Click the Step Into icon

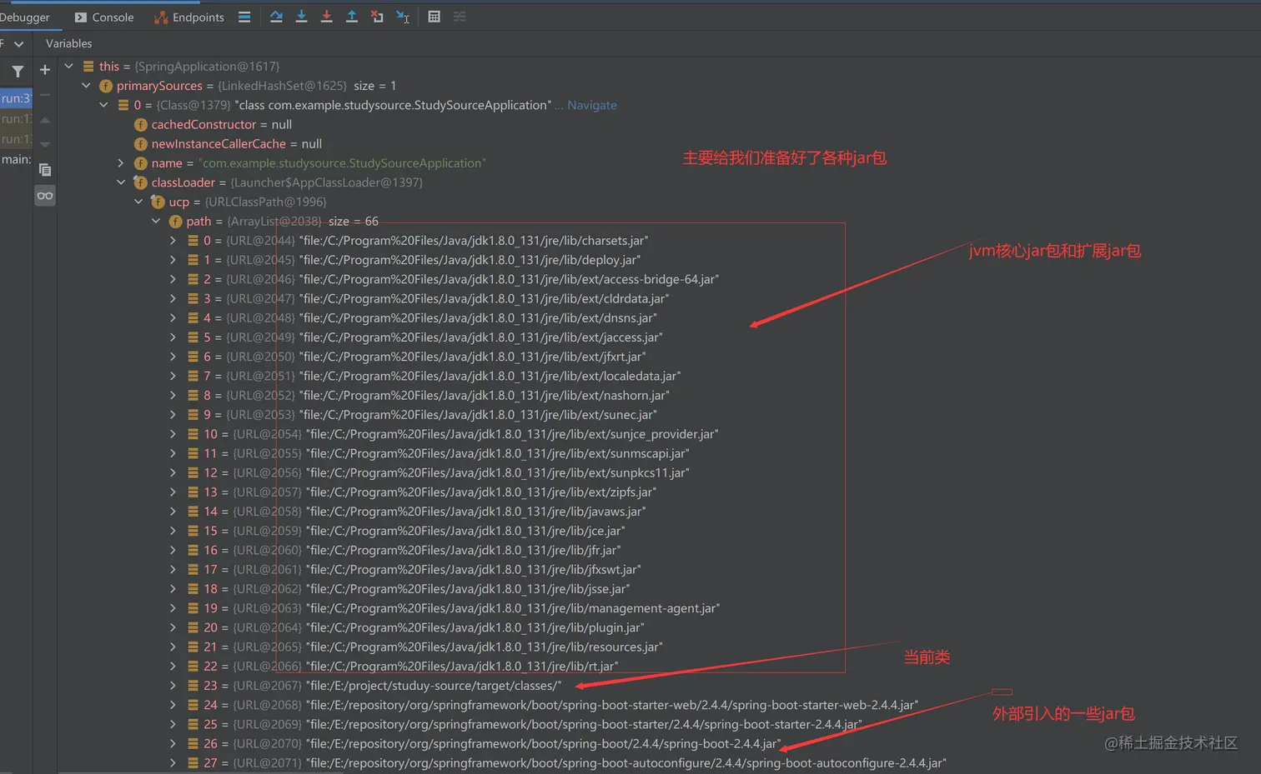301,17
